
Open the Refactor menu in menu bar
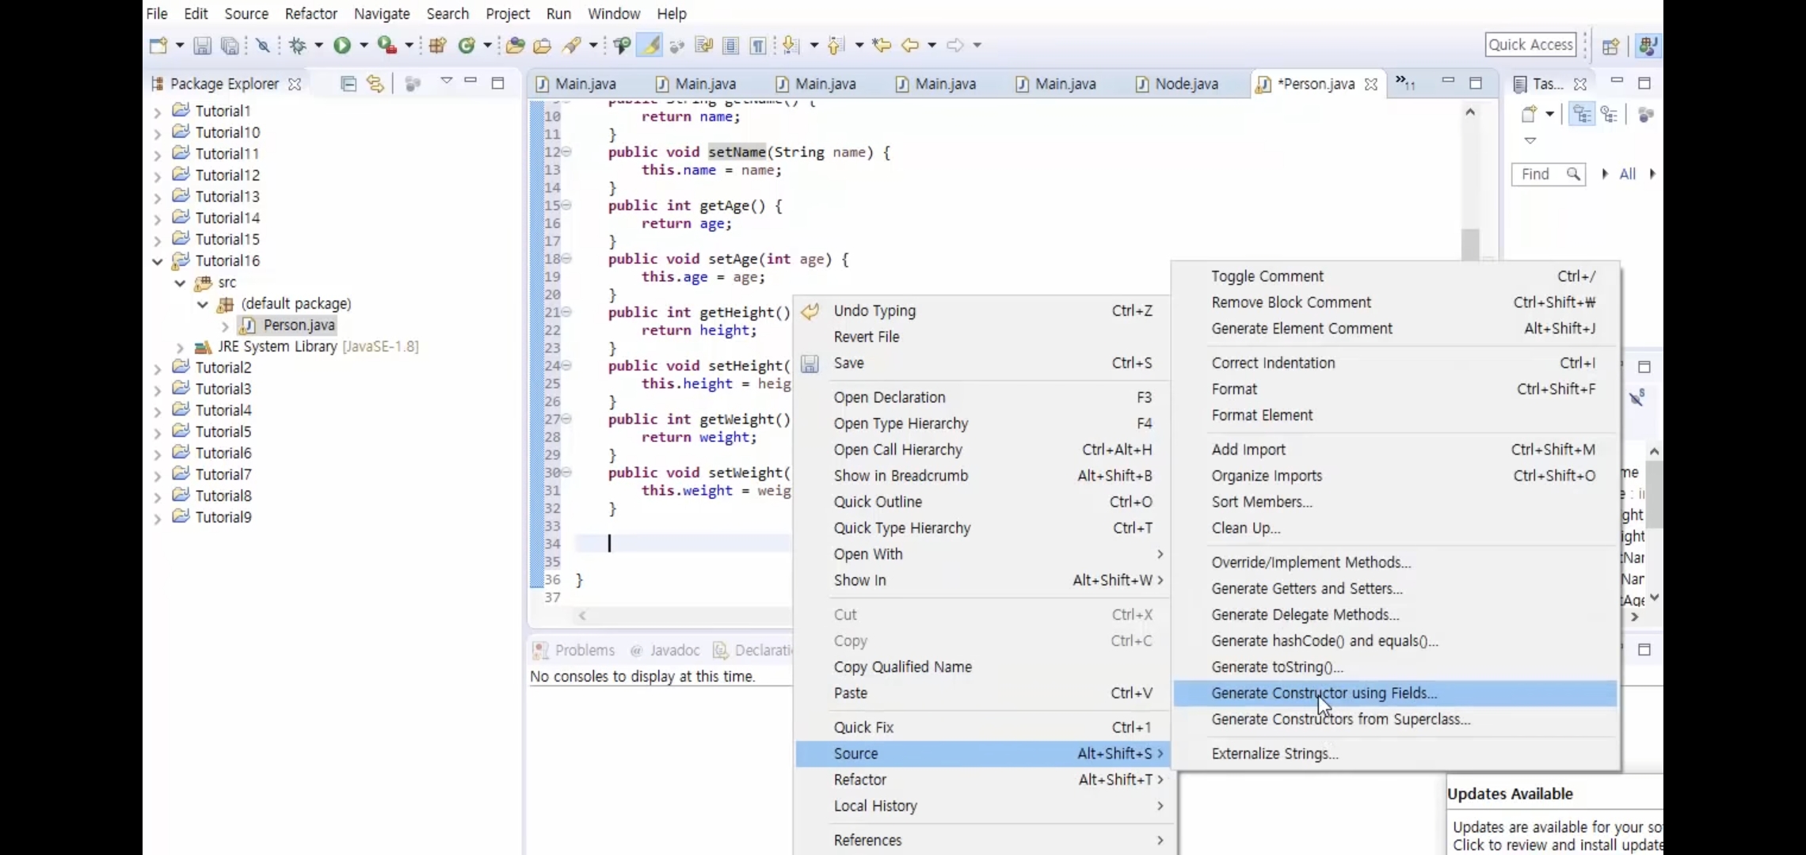(311, 13)
